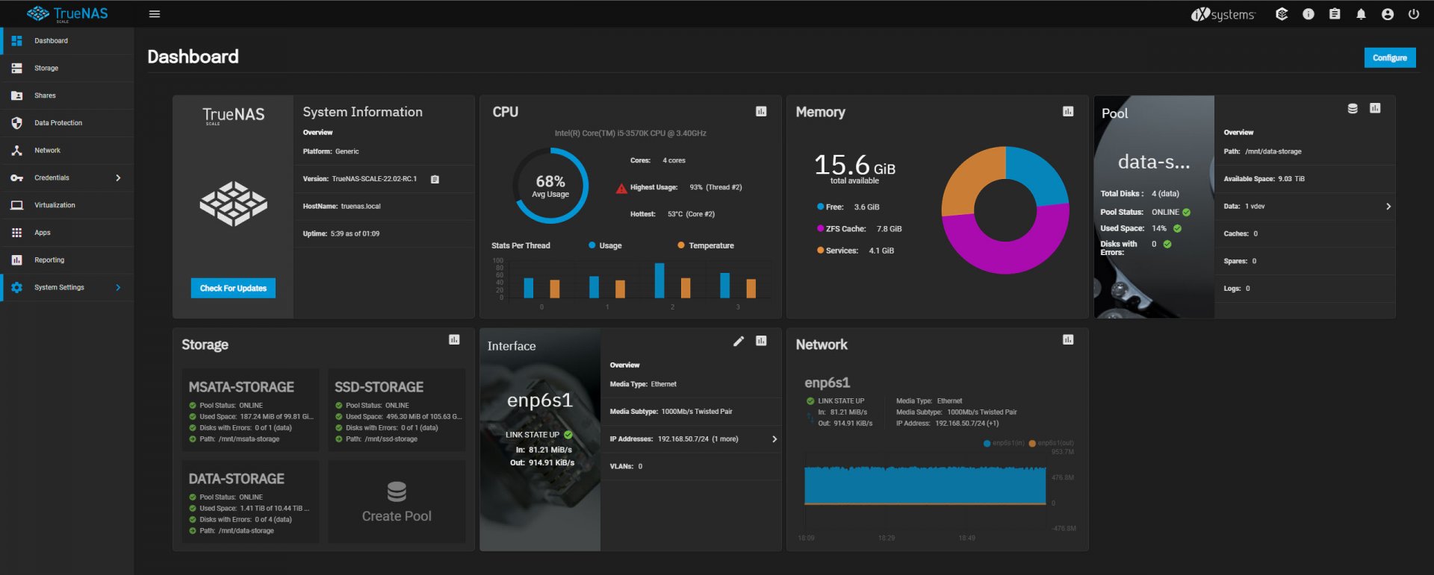Viewport: 1434px width, 575px height.
Task: Click the Disks with Errors green check in Pool widget
Action: click(1167, 245)
